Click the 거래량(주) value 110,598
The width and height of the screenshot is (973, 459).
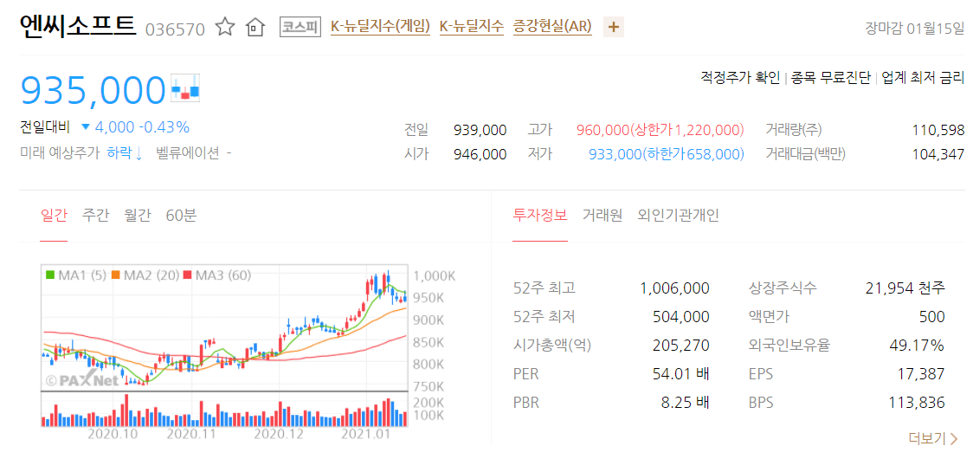[938, 131]
